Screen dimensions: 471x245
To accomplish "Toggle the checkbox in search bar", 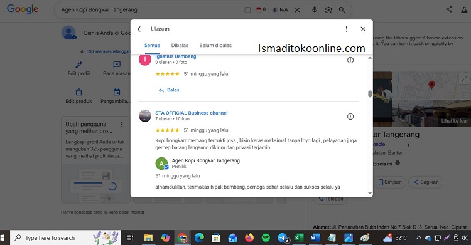I will point(247,10).
